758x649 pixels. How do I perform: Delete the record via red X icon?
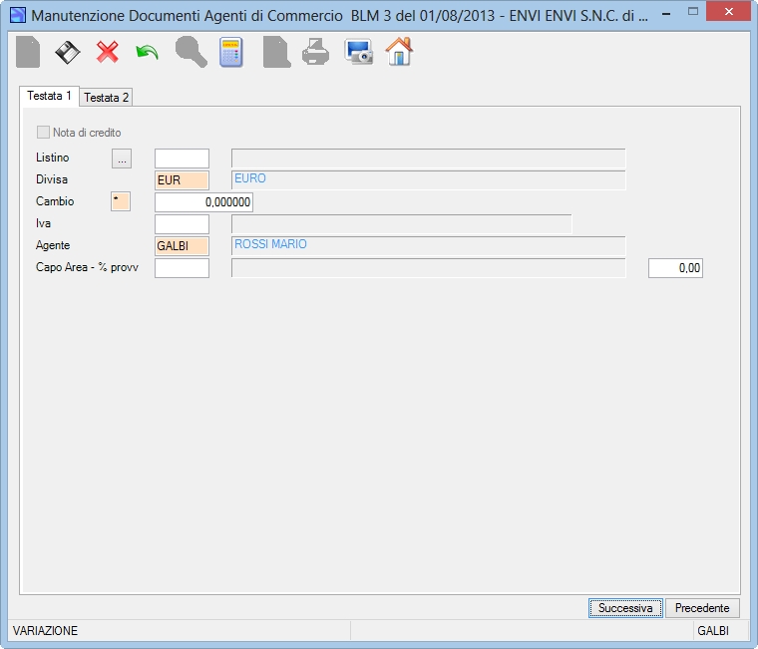[108, 52]
